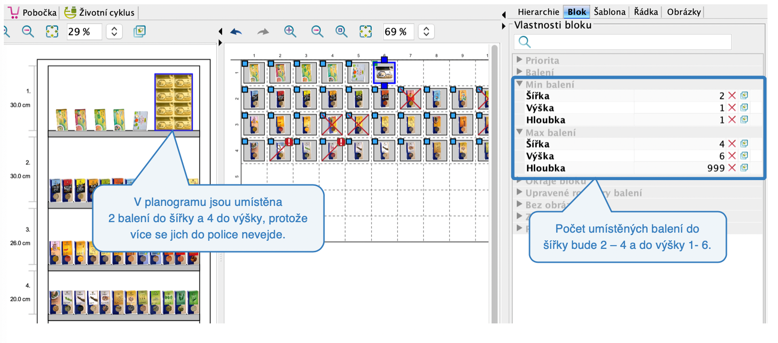
Task: Zoom in on the template grid
Action: point(290,32)
